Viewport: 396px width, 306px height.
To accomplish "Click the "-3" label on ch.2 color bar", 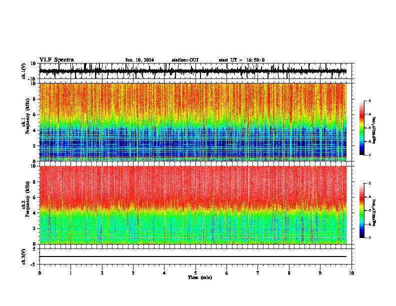I will 369,183.
